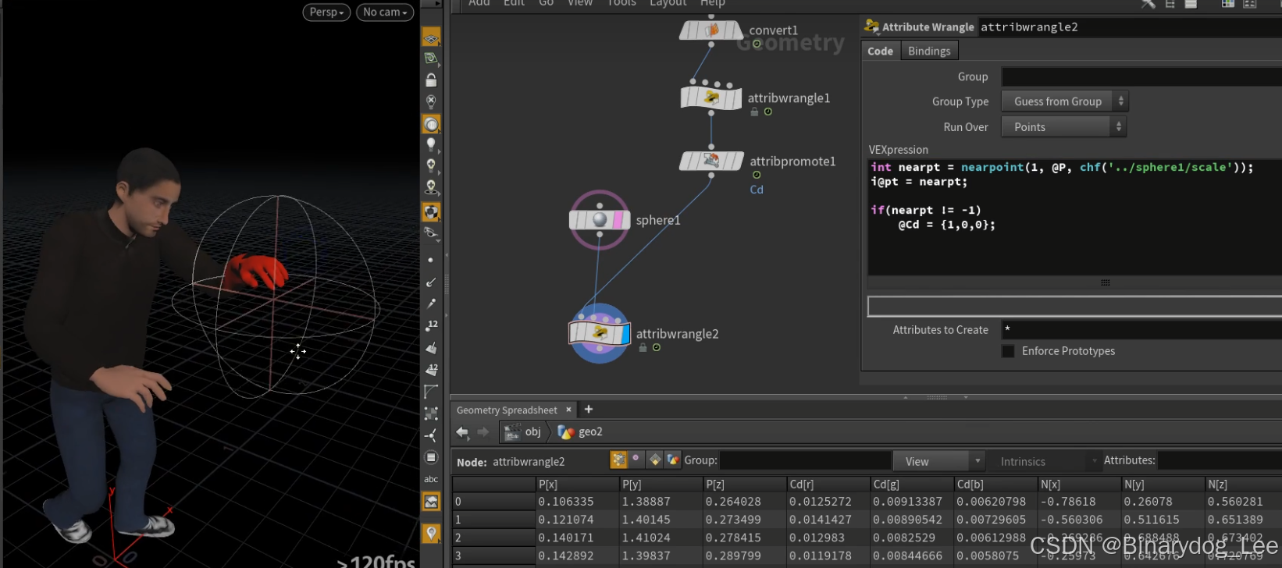Switch to the Code tab

click(x=880, y=51)
